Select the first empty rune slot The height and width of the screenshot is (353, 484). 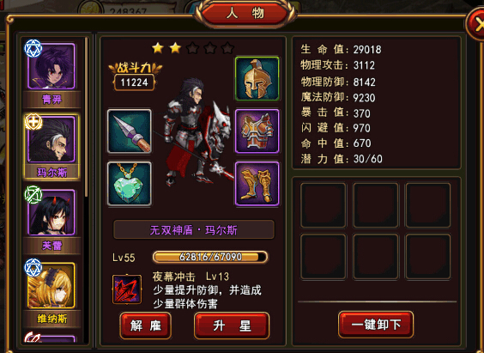[x=324, y=205]
